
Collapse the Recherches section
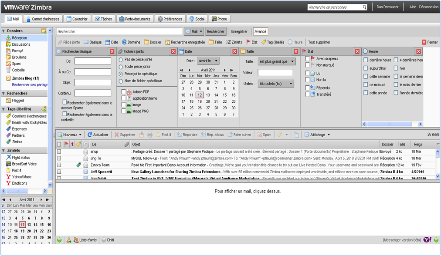pos(3,93)
